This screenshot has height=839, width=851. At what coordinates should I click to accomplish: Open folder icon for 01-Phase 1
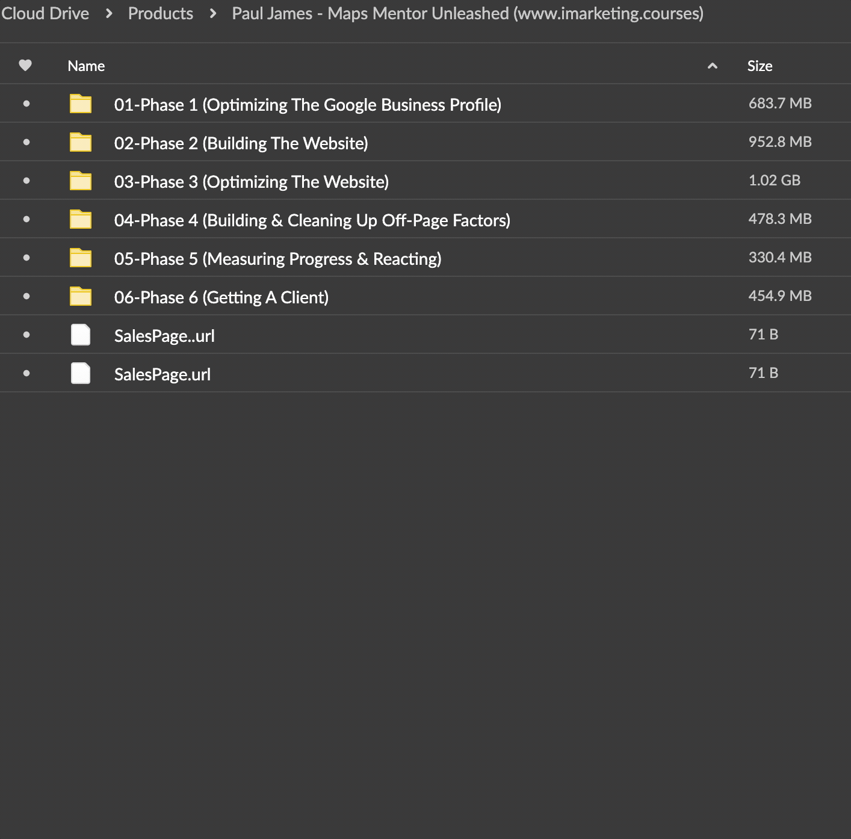pyautogui.click(x=81, y=104)
